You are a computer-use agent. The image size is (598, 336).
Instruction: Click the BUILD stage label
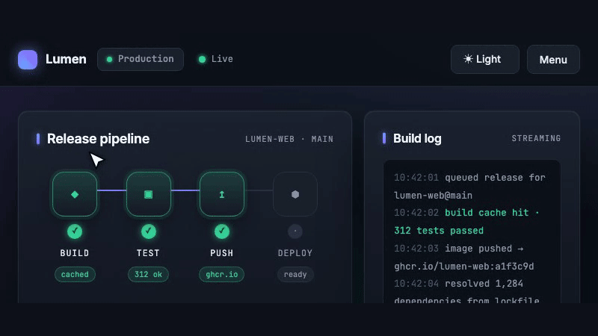tap(75, 253)
